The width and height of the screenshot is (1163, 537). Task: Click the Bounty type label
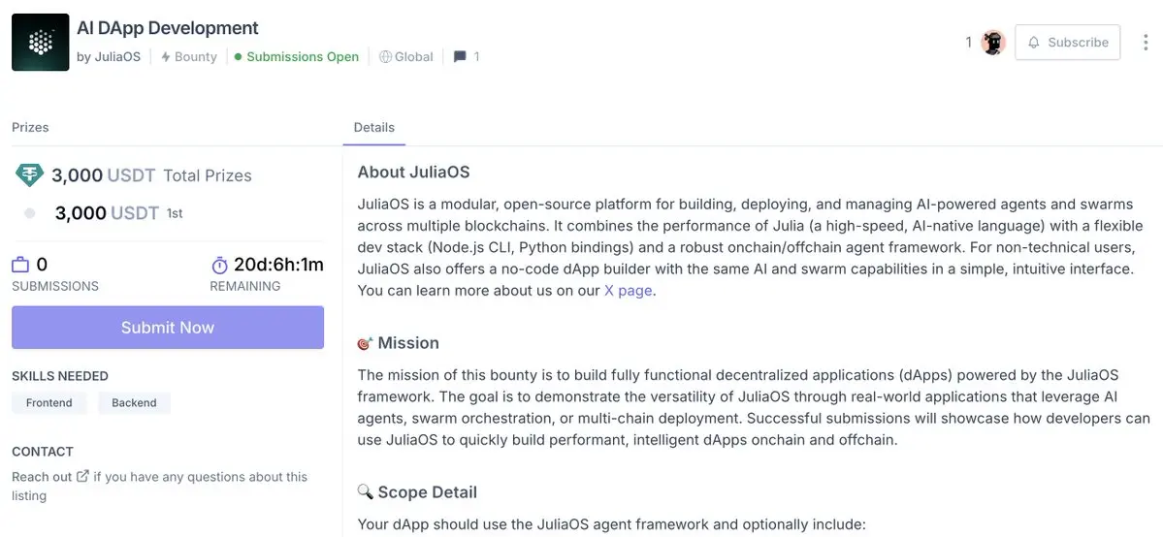pyautogui.click(x=196, y=56)
